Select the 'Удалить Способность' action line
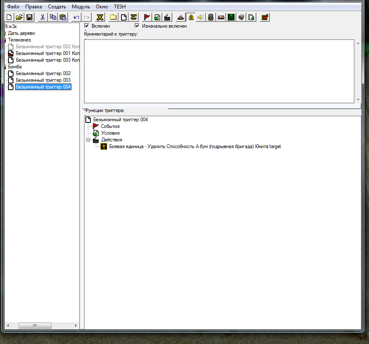The width and height of the screenshot is (369, 344). point(195,146)
